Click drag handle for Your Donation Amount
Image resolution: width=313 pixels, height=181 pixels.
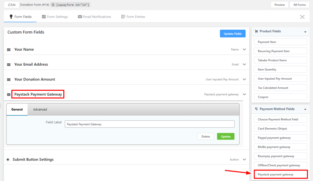[9, 79]
